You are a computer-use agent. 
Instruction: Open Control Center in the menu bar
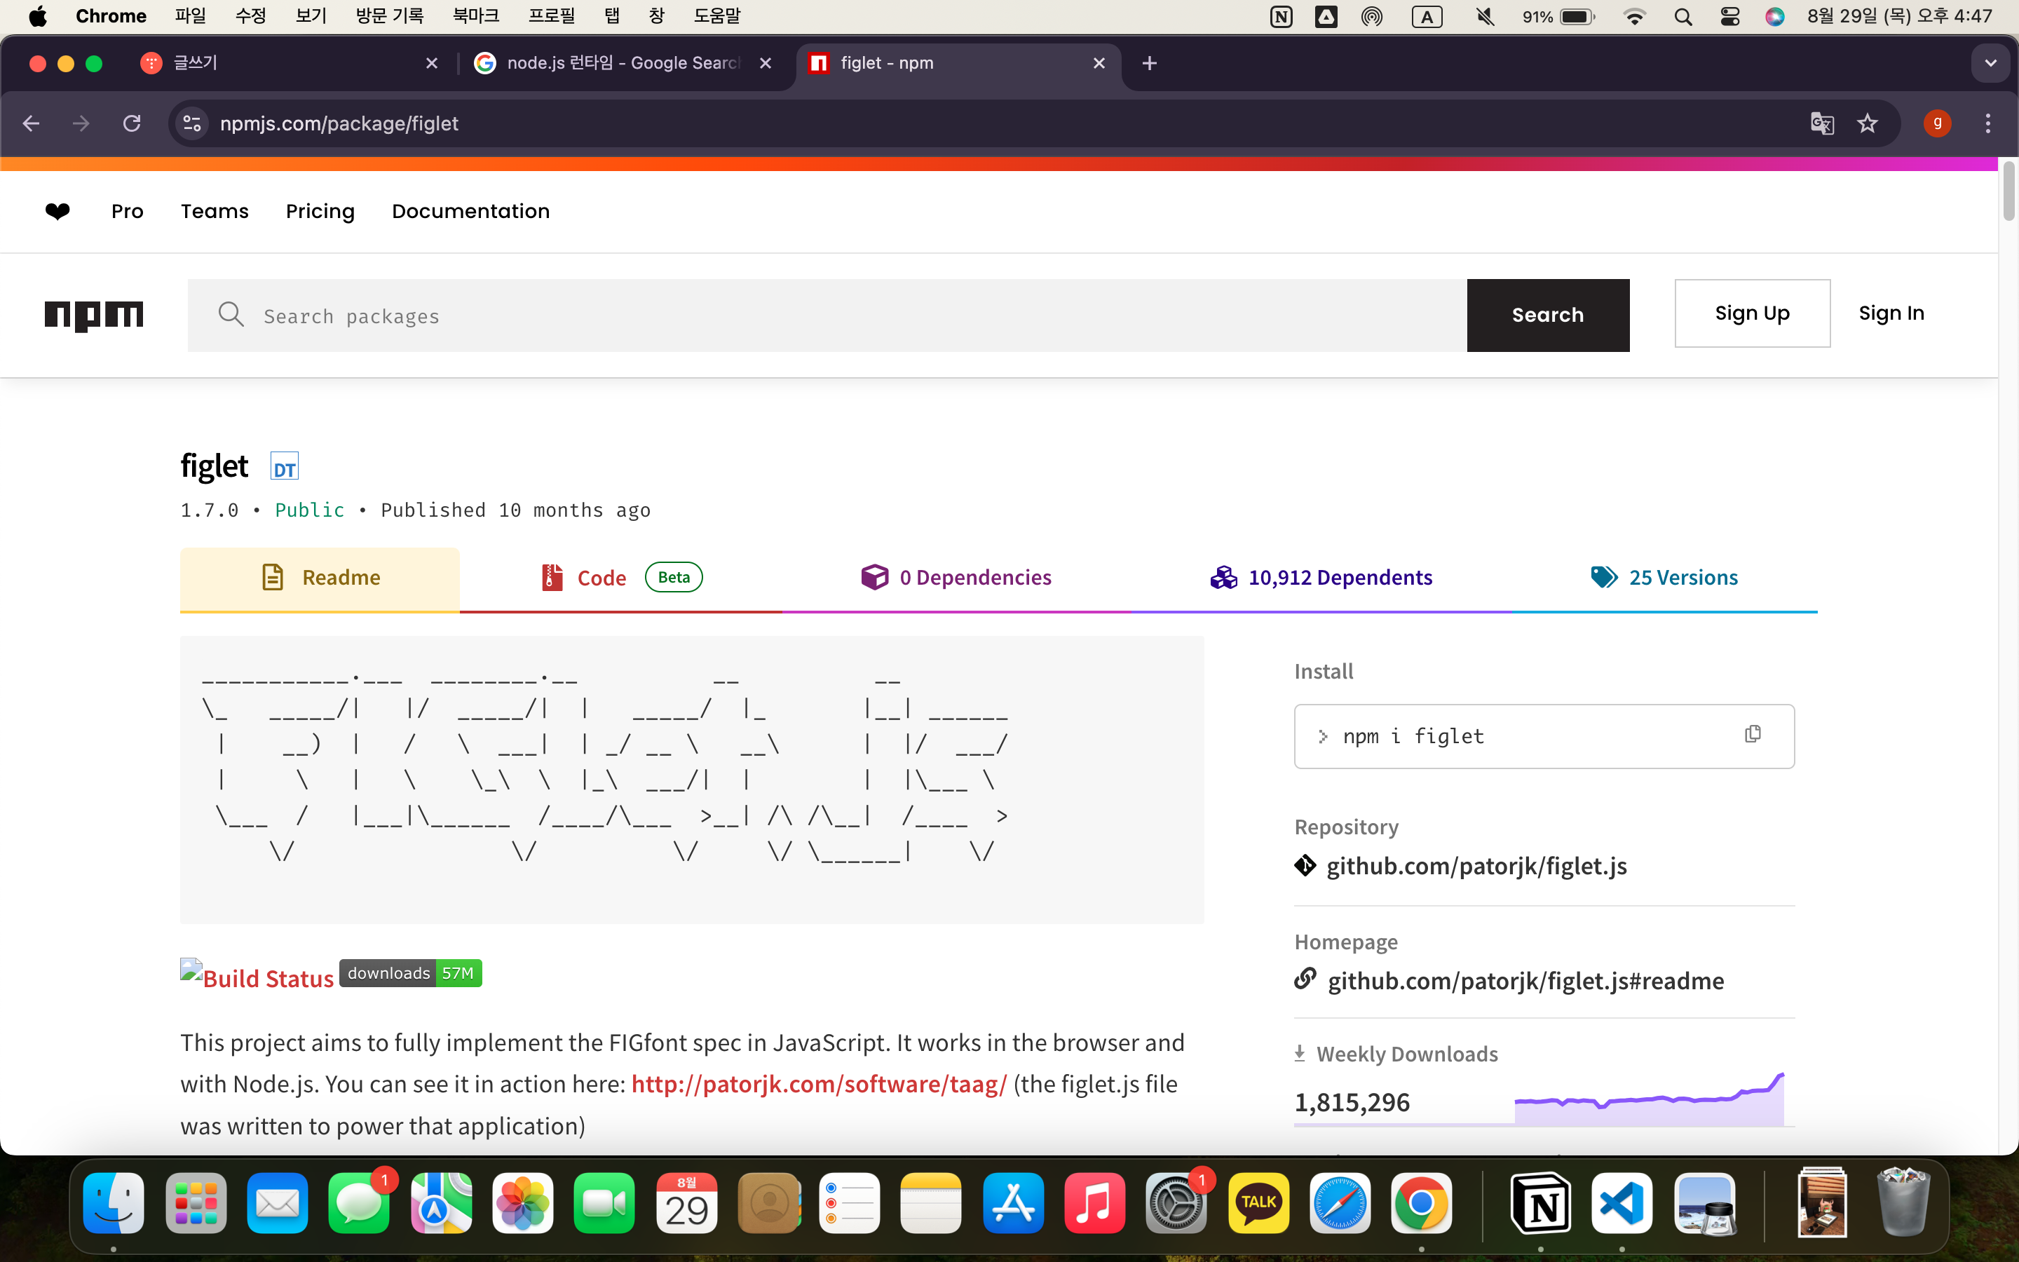(x=1729, y=17)
